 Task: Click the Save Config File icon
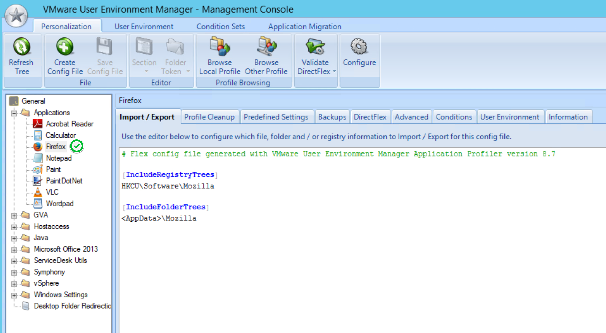104,46
